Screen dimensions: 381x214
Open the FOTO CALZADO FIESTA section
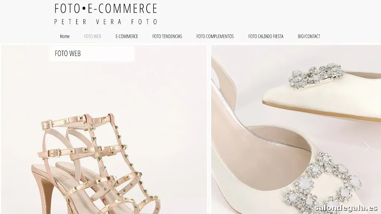tap(266, 36)
